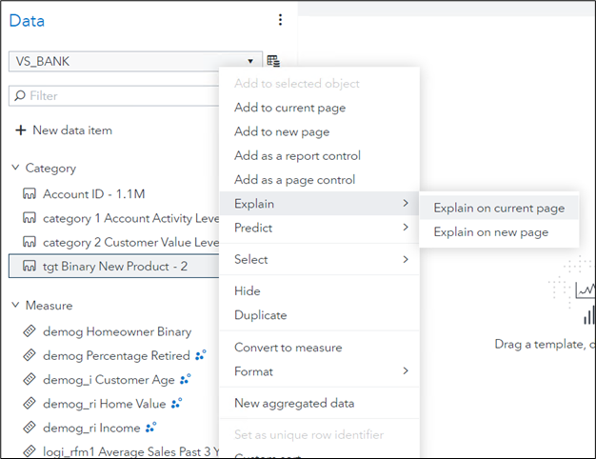Click the ruler icon beside demog Homeowner Binary
The image size is (596, 459).
(x=29, y=332)
